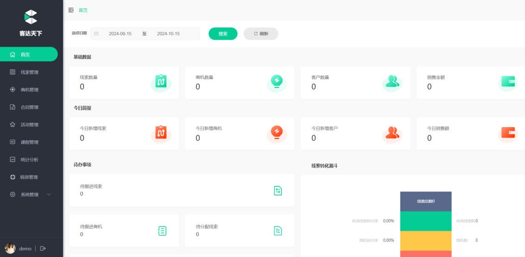Viewport: 525px width, 257px height.
Task: Click the 待分配线索 document icon
Action: click(278, 231)
